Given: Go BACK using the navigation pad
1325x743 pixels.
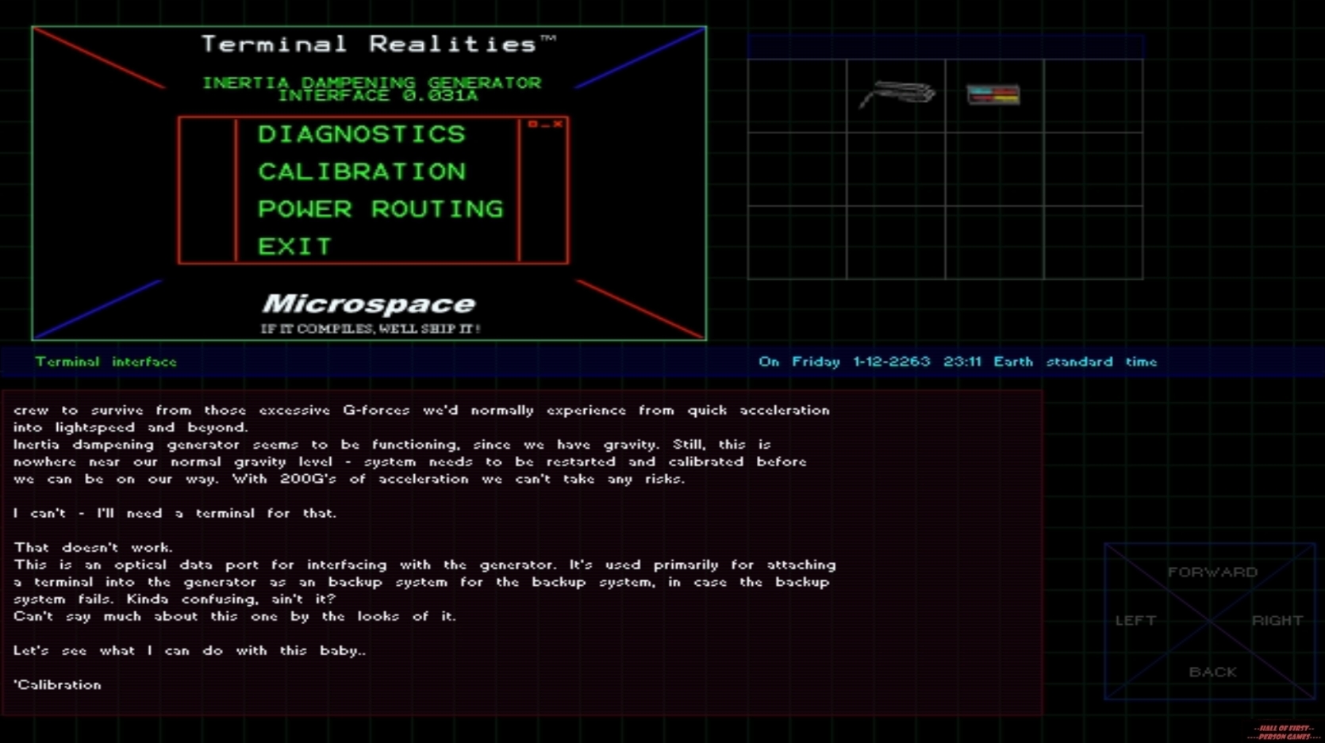Looking at the screenshot, I should pyautogui.click(x=1212, y=672).
